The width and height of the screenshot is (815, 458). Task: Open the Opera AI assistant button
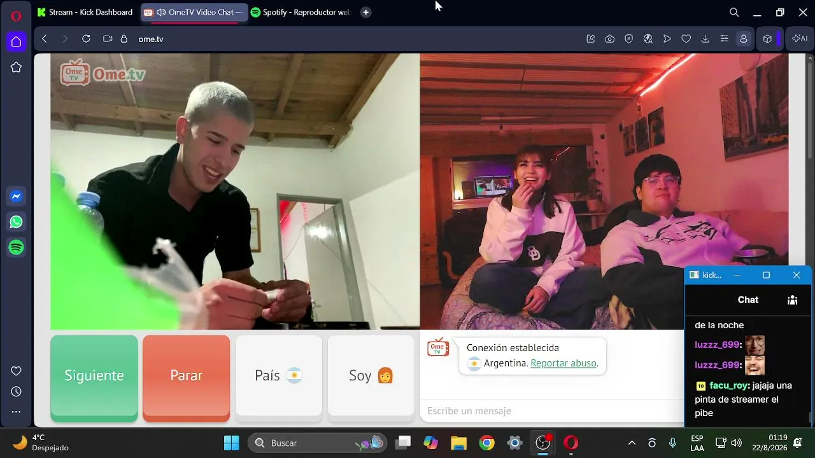click(800, 39)
